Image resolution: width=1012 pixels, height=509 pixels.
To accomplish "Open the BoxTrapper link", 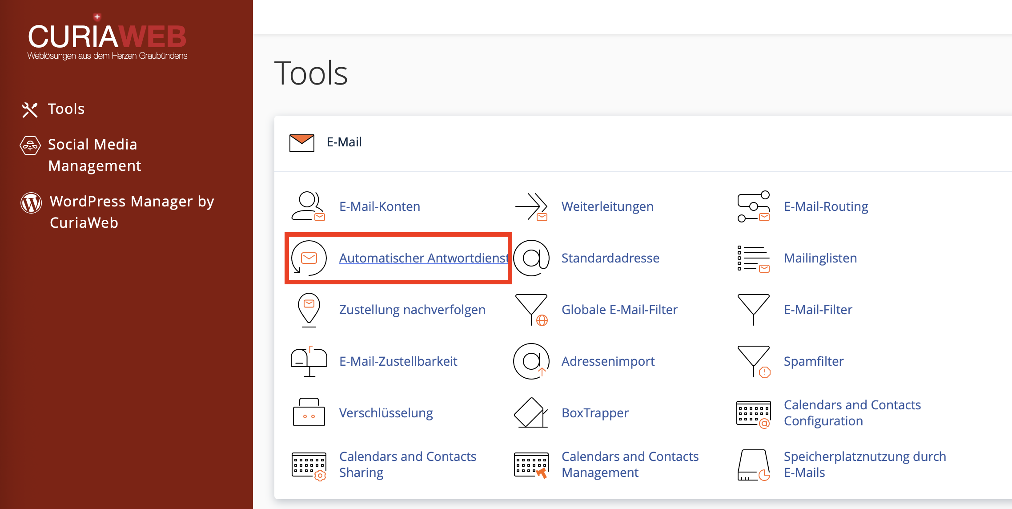I will point(595,413).
